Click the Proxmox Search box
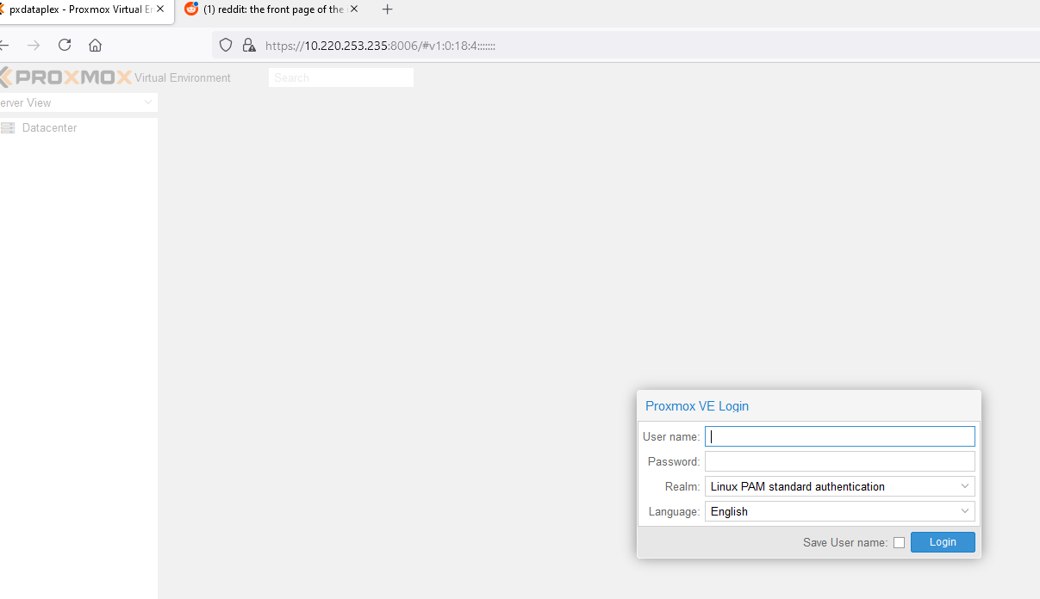The width and height of the screenshot is (1040, 599). coord(341,77)
